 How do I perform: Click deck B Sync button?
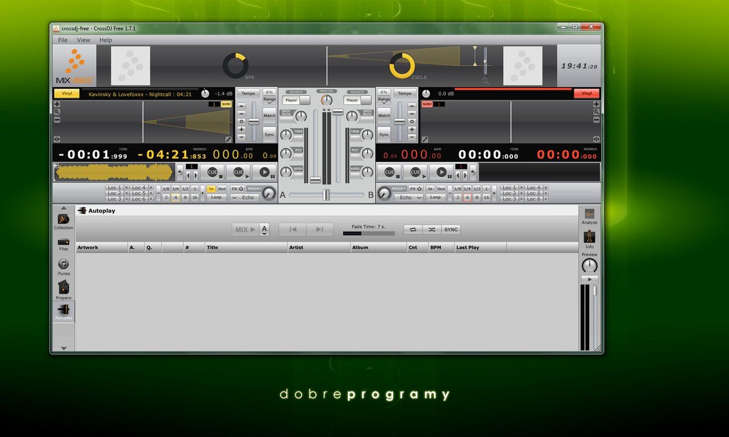click(x=384, y=135)
